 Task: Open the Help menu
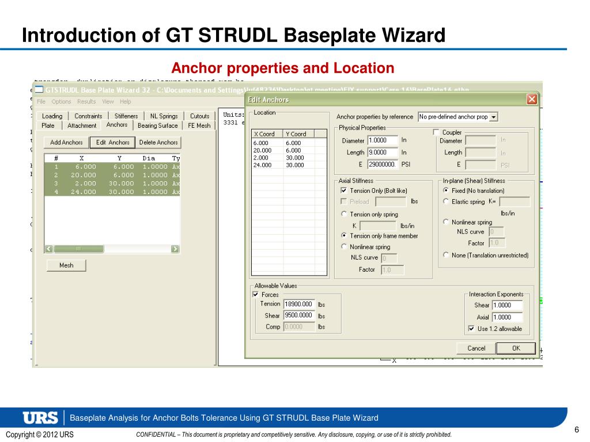tap(125, 101)
